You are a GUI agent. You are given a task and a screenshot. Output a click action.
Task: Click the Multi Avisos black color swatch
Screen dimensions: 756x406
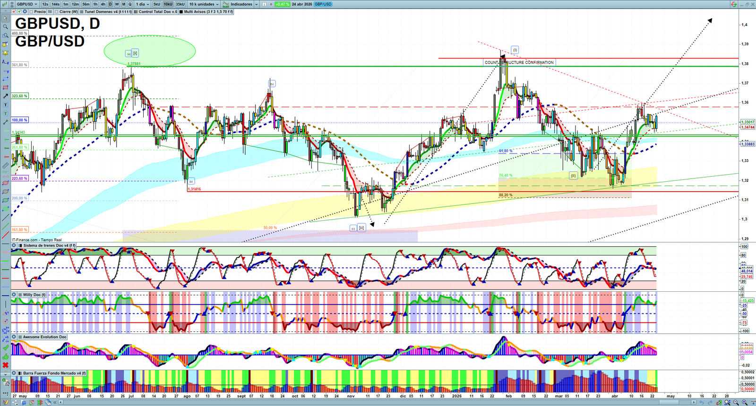pyautogui.click(x=181, y=12)
